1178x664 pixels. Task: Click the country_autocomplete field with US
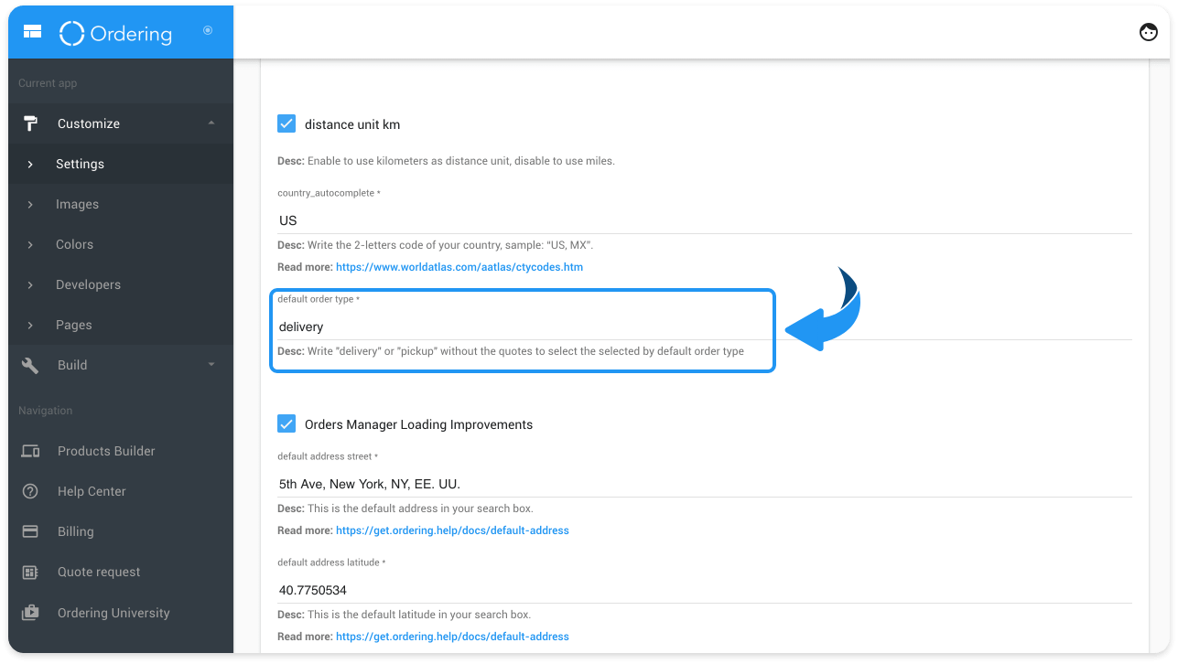(705, 220)
